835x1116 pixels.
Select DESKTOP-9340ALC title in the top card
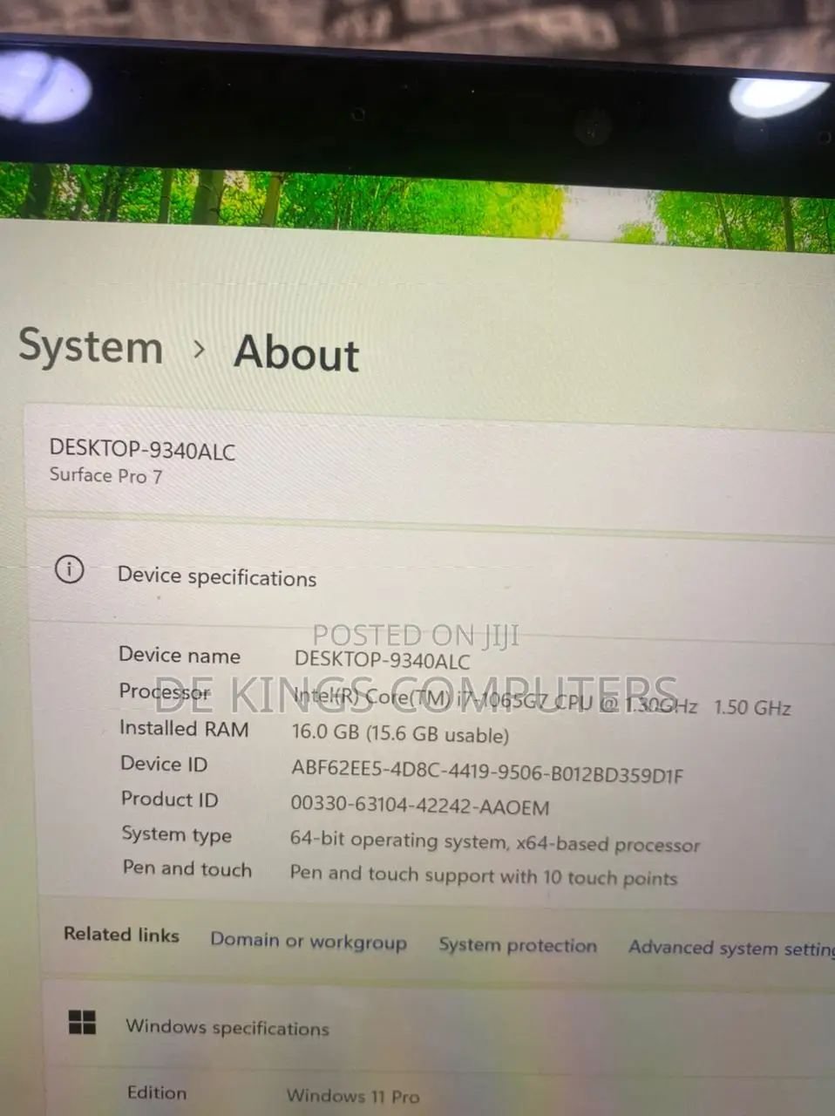142,450
